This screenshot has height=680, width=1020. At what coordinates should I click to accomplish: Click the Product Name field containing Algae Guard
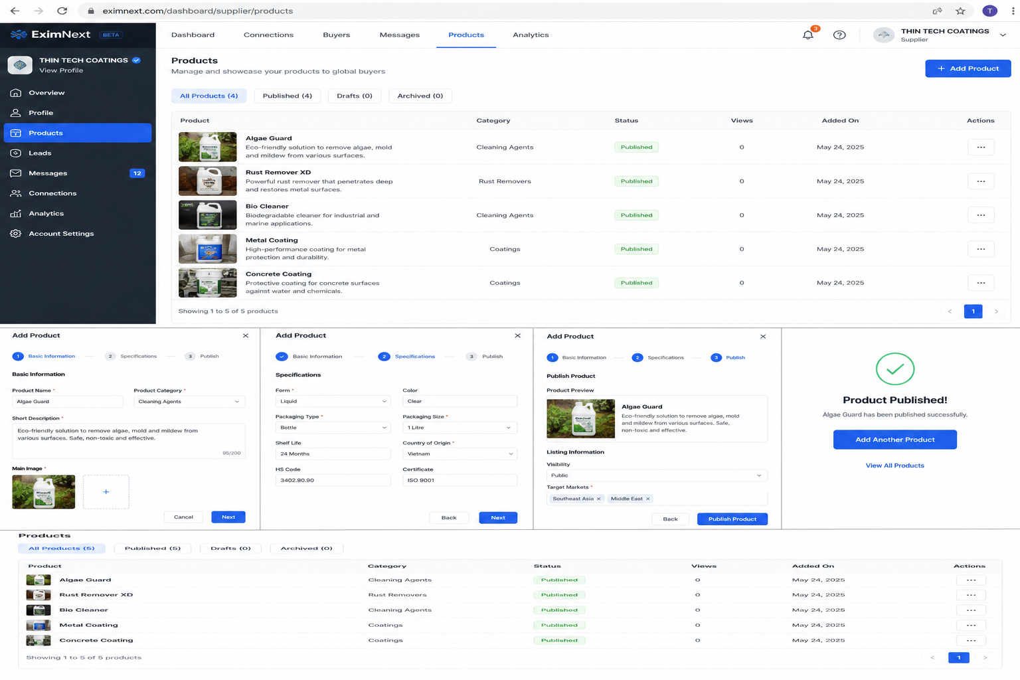pos(68,402)
